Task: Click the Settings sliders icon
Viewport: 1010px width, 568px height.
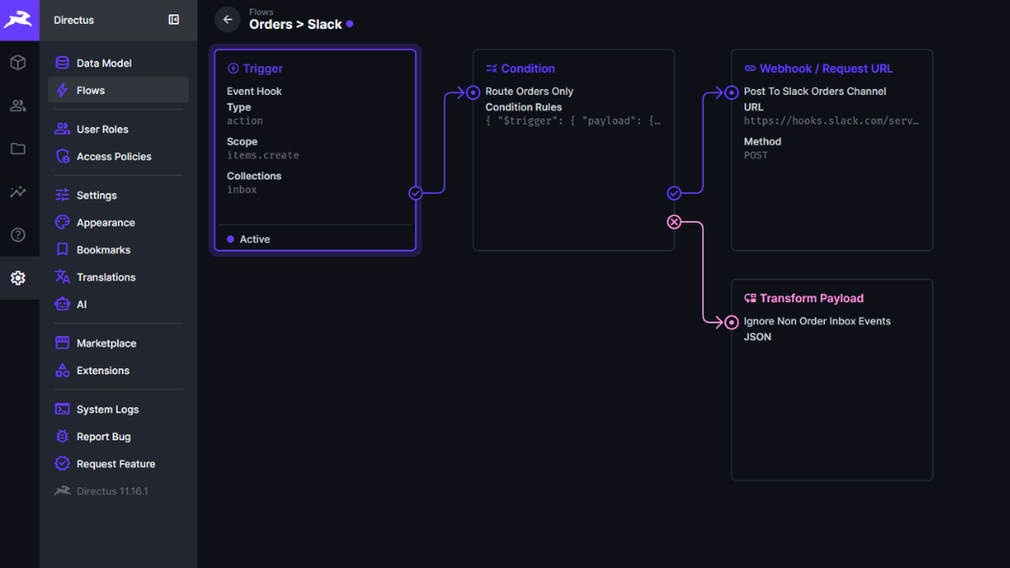Action: click(x=61, y=195)
